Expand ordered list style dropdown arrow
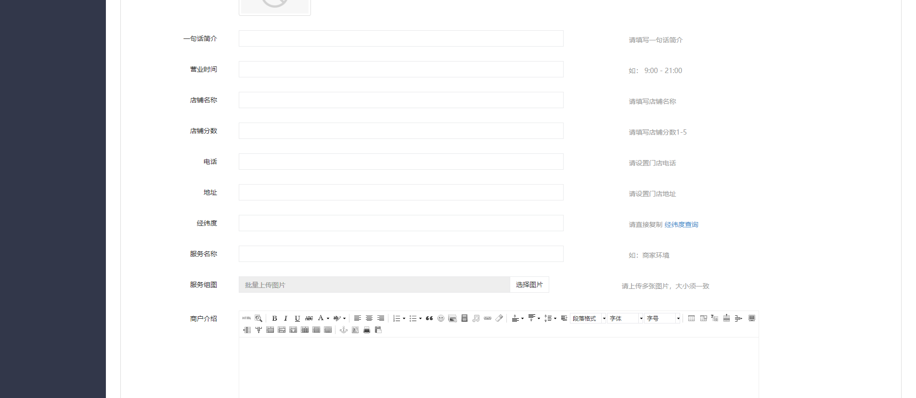Viewport: 916px width, 398px height. (x=404, y=318)
